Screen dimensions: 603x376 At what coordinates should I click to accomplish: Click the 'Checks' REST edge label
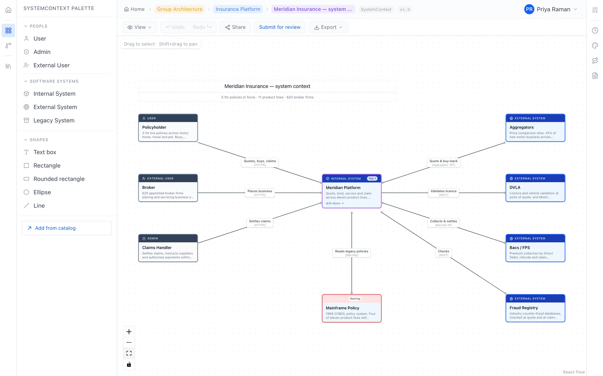443,253
